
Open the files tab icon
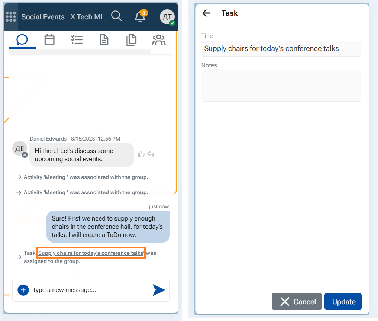click(131, 40)
